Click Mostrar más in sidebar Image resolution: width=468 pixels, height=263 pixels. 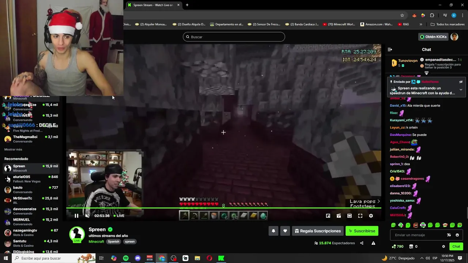point(13,149)
